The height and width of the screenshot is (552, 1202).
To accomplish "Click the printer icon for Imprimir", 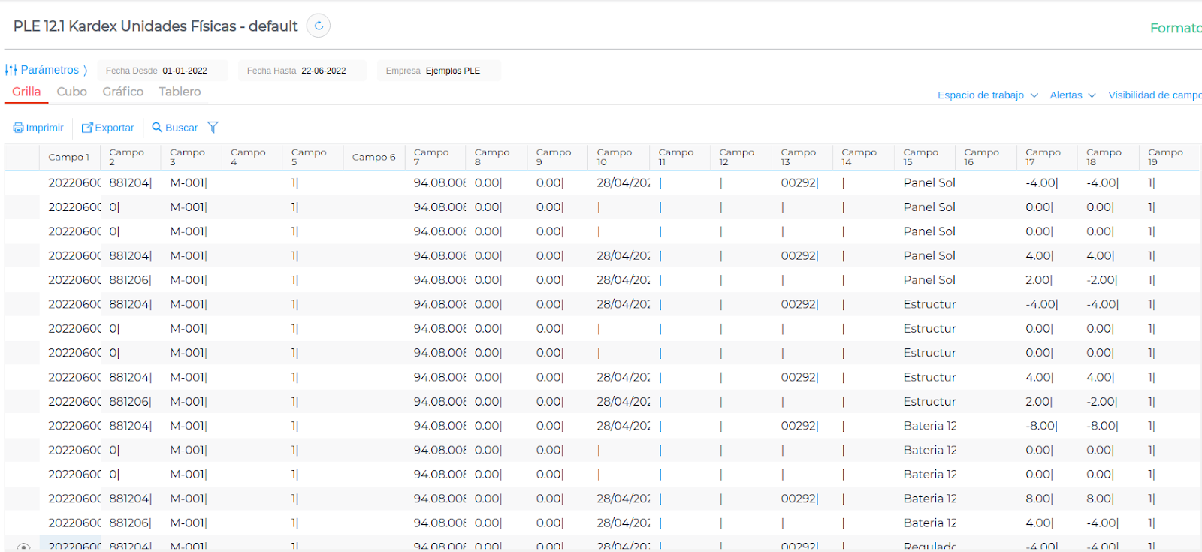I will click(18, 128).
